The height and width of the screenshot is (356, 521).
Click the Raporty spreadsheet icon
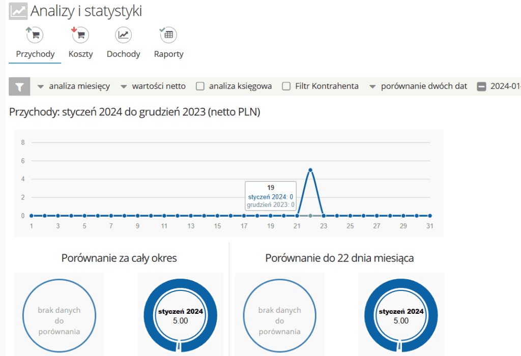coord(168,35)
